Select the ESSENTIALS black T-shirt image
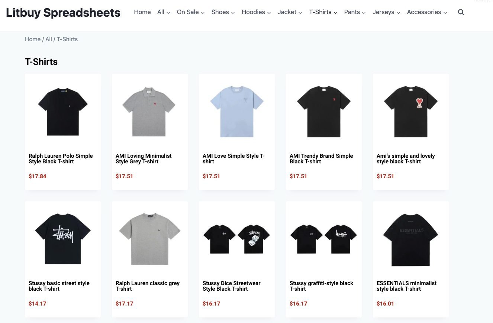Image resolution: width=493 pixels, height=323 pixels. (410, 239)
